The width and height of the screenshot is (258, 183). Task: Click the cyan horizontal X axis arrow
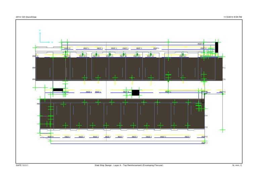(x=45, y=42)
